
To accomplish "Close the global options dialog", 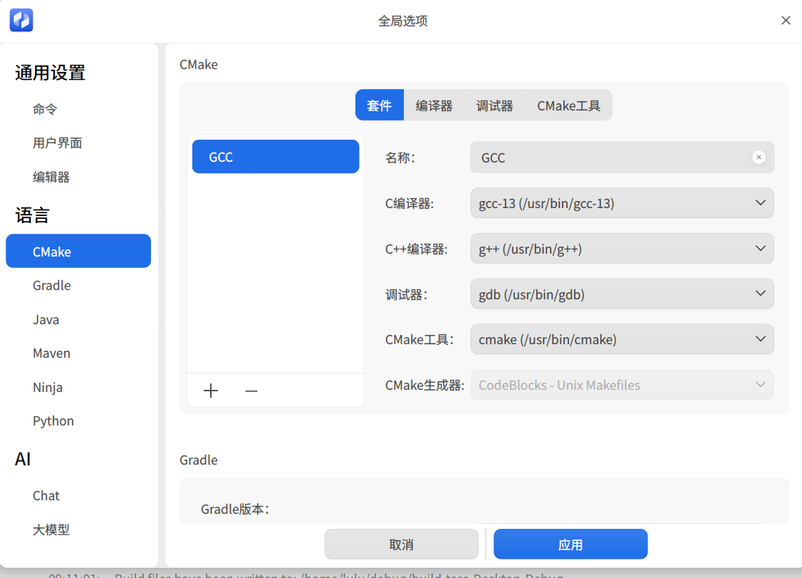I will [786, 21].
